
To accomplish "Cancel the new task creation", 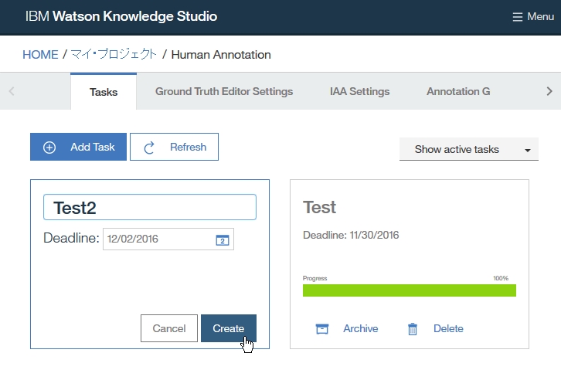I will click(x=168, y=328).
